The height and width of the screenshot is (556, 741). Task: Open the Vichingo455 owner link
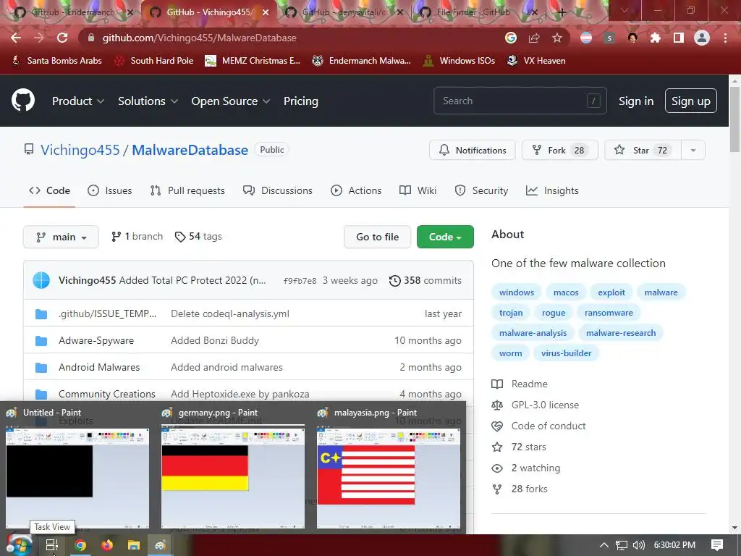click(80, 150)
